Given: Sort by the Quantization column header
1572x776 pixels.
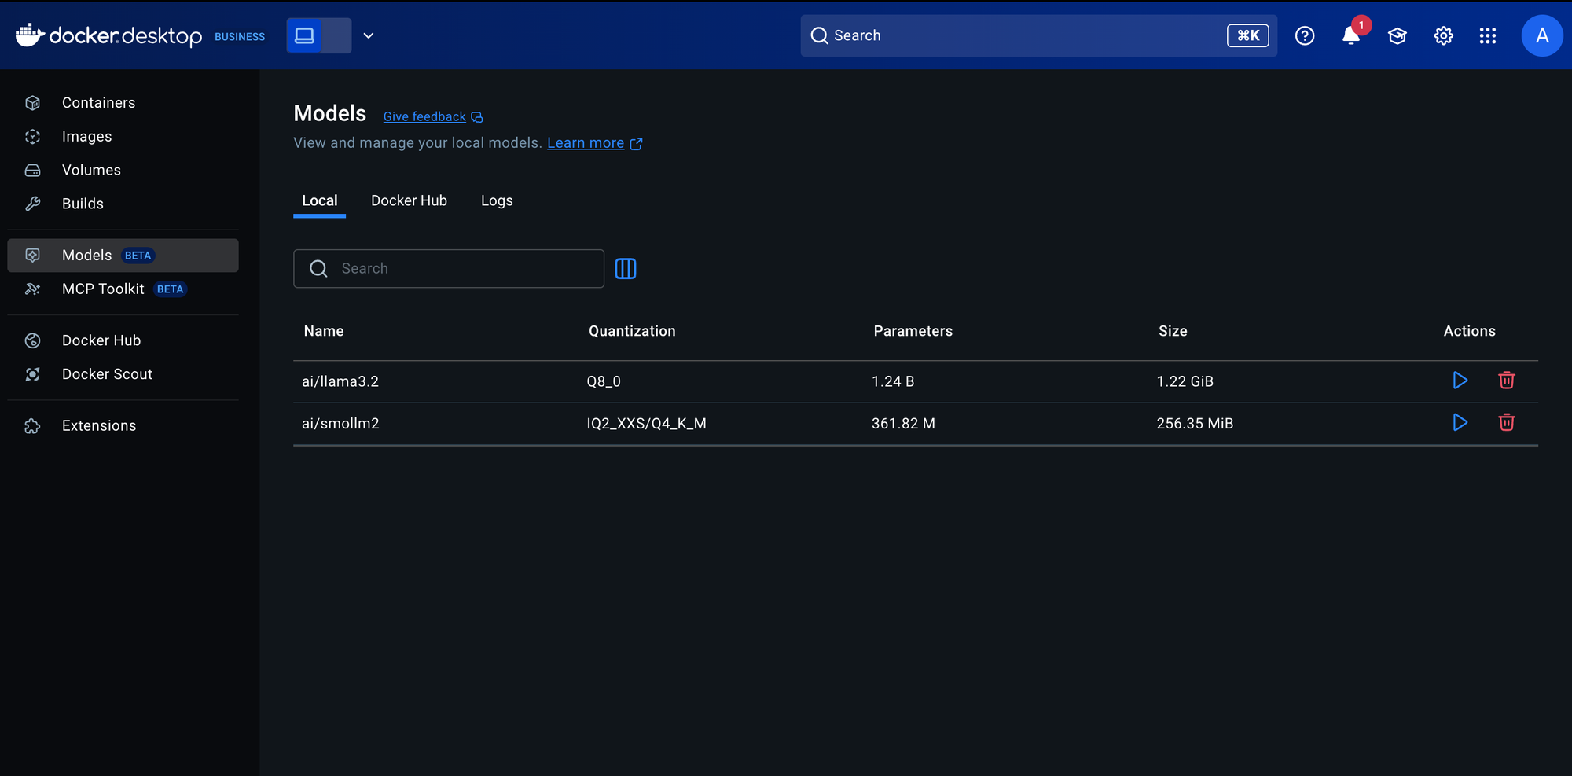Looking at the screenshot, I should point(632,331).
